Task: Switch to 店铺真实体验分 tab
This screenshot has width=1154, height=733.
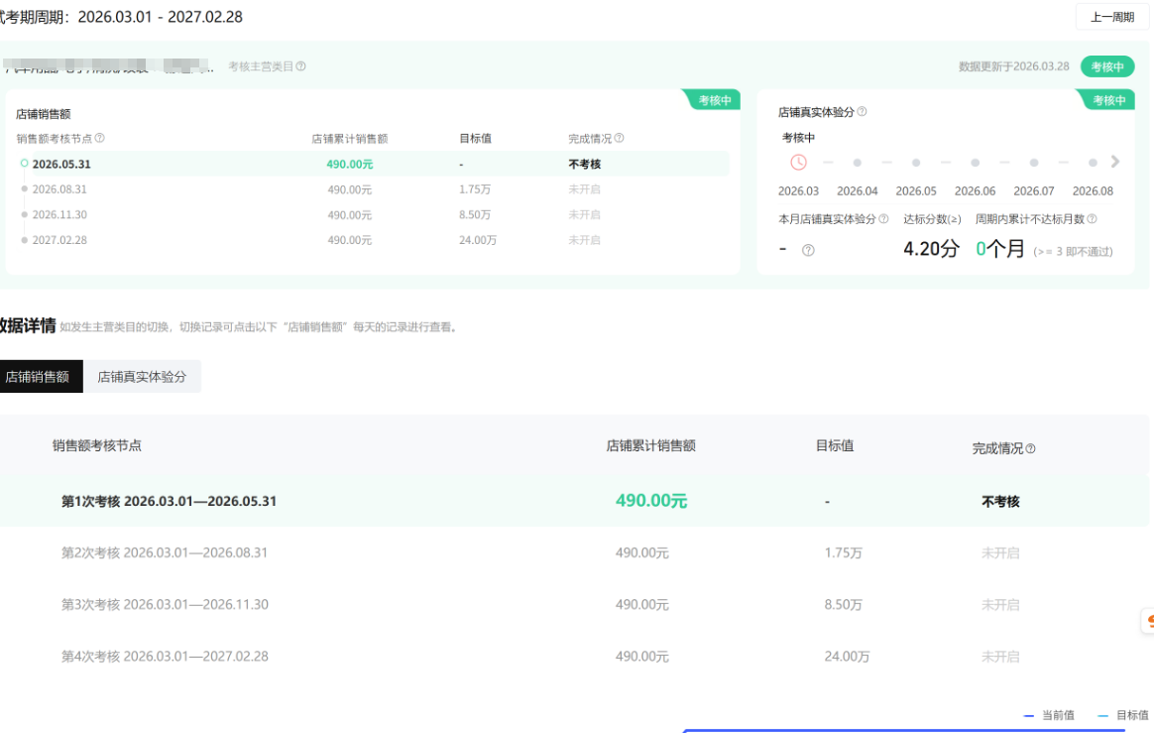Action: (x=142, y=377)
